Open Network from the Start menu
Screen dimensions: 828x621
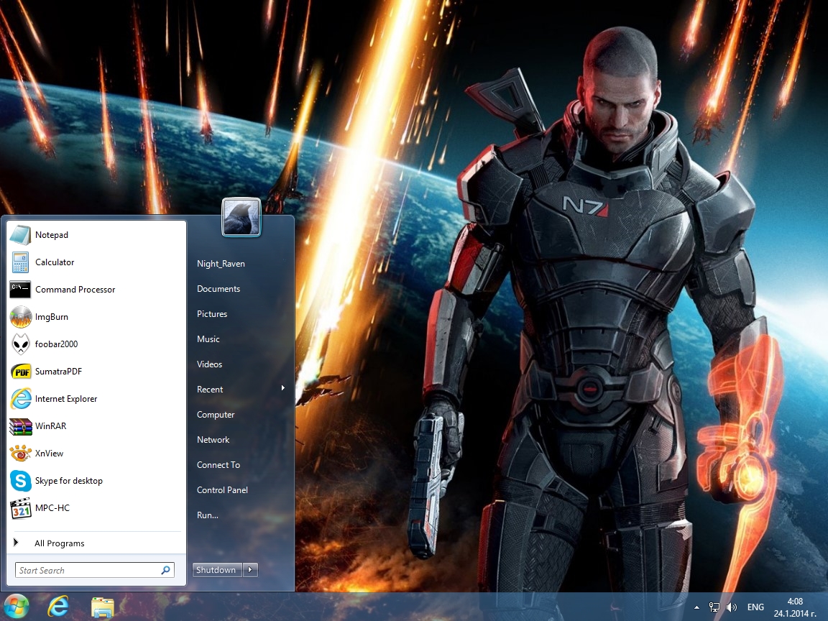pos(213,440)
